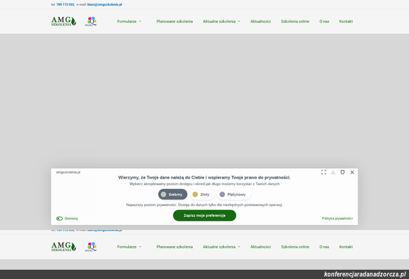Navigate to the Kontakt page
This screenshot has height=279, width=409.
click(x=346, y=21)
